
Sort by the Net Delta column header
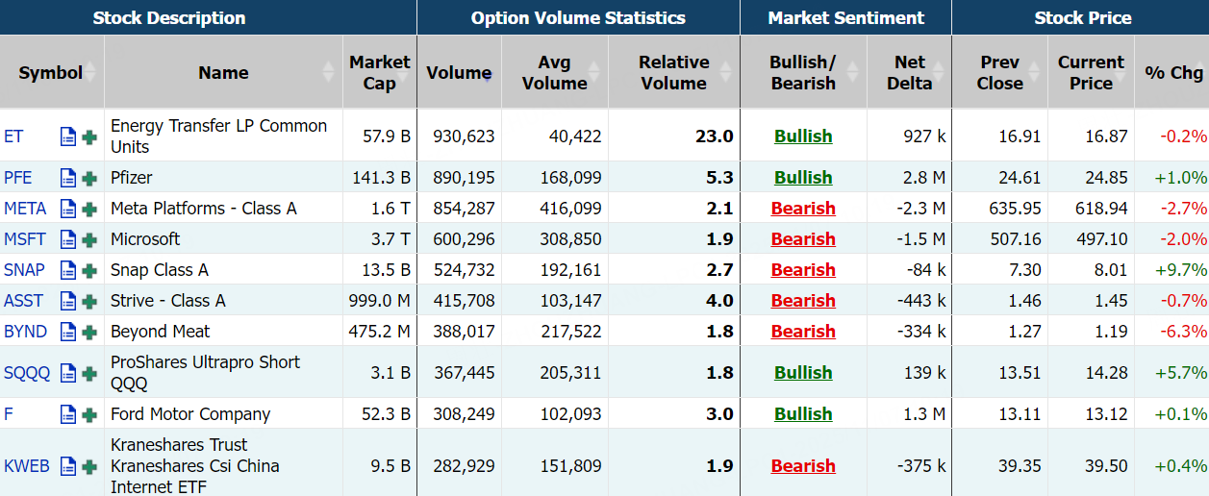pos(909,73)
